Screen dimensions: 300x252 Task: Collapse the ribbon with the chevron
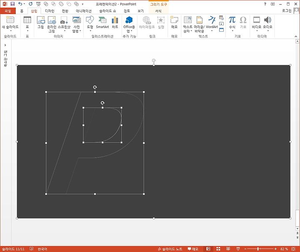[296, 36]
